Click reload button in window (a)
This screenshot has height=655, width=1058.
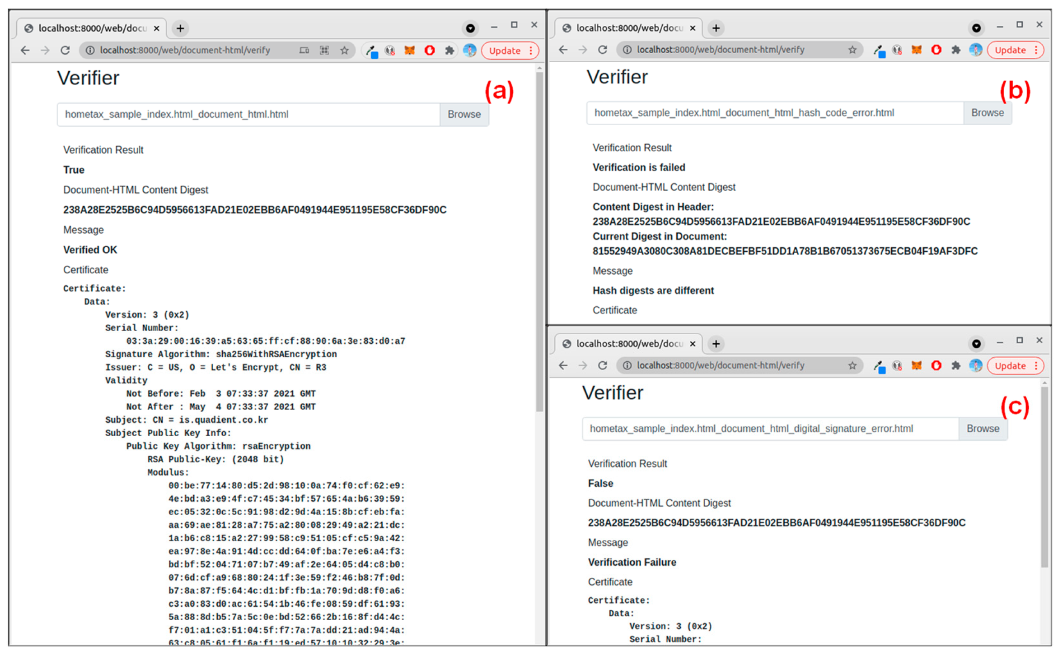pos(65,50)
